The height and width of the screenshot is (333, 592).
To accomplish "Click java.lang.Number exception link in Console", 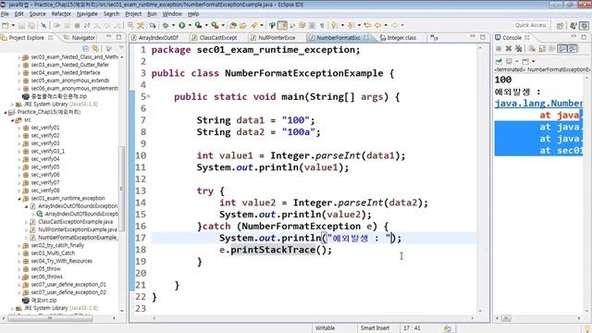I will 538,104.
